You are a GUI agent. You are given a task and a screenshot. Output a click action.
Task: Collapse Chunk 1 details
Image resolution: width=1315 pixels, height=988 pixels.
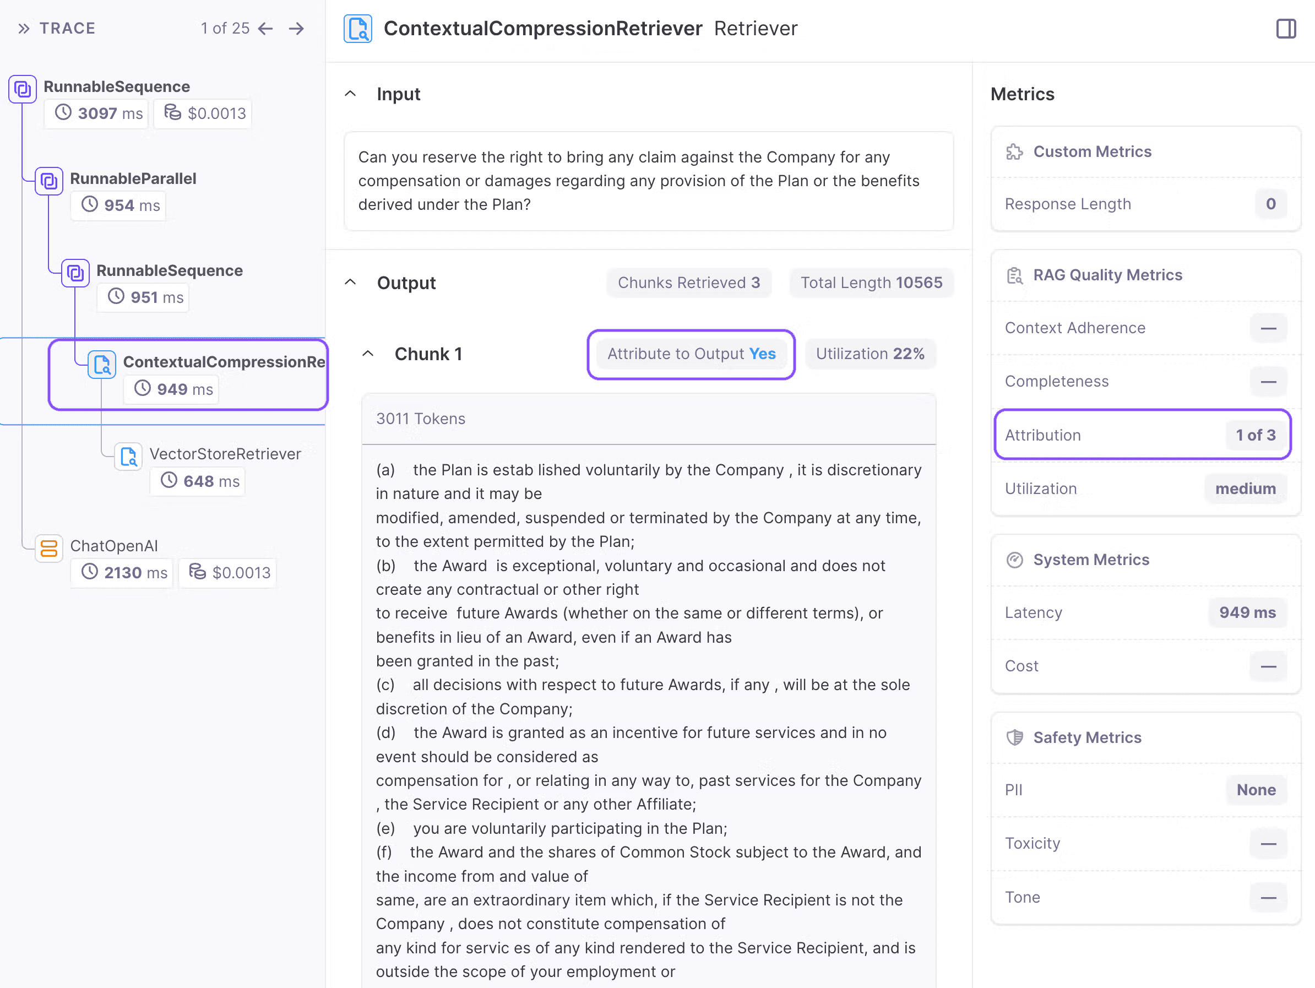coord(368,354)
